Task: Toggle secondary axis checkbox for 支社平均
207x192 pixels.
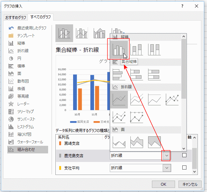Action: point(184,168)
